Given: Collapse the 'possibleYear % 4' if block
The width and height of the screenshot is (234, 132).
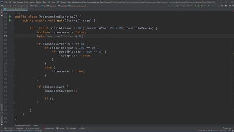Looking at the screenshot, I should [14, 44].
